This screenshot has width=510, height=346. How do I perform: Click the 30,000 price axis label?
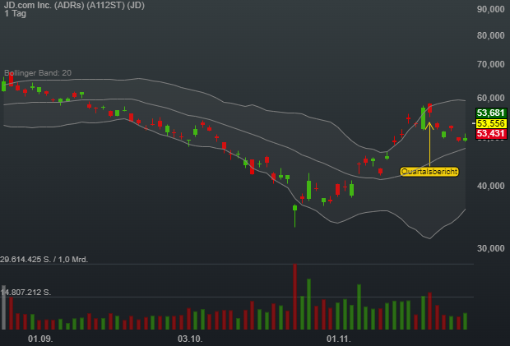click(491, 248)
